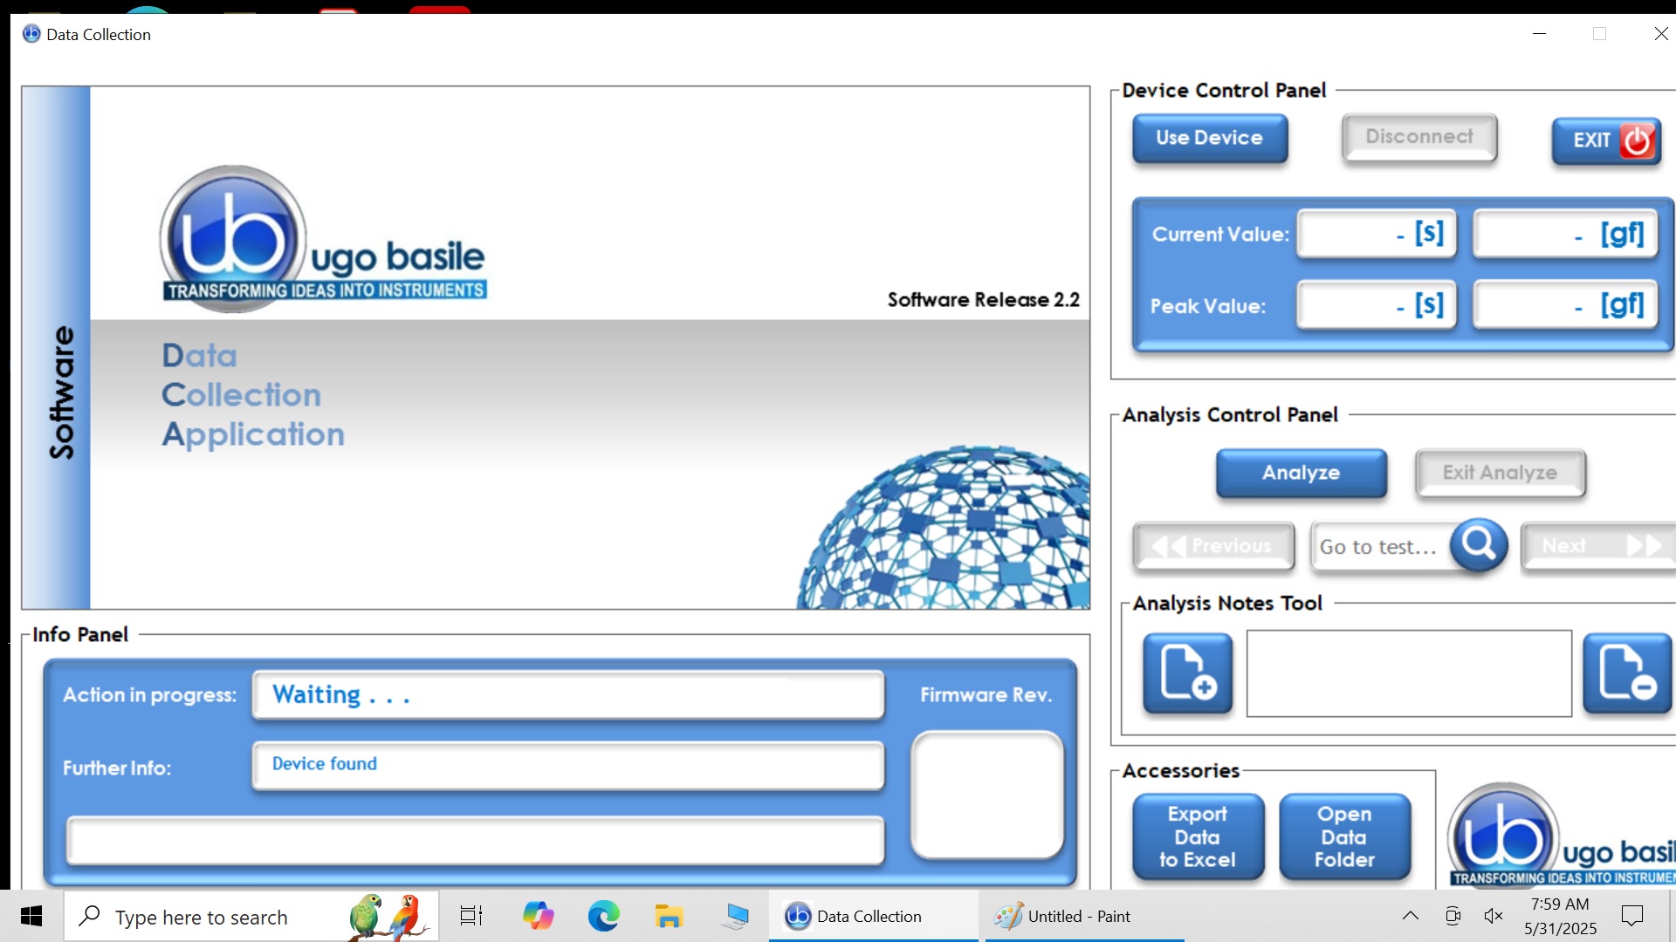Image resolution: width=1676 pixels, height=942 pixels.
Task: Click the muted volume tray icon
Action: pos(1493,916)
